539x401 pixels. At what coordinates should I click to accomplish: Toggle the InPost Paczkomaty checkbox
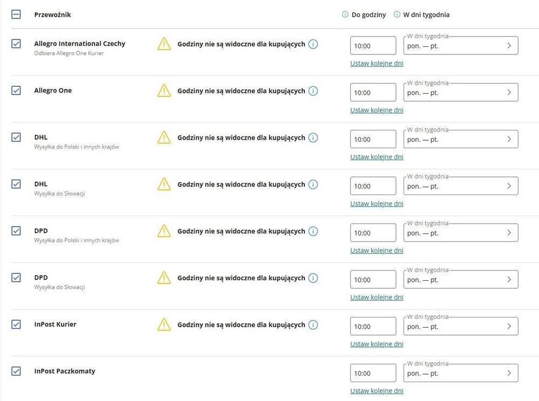click(x=16, y=371)
